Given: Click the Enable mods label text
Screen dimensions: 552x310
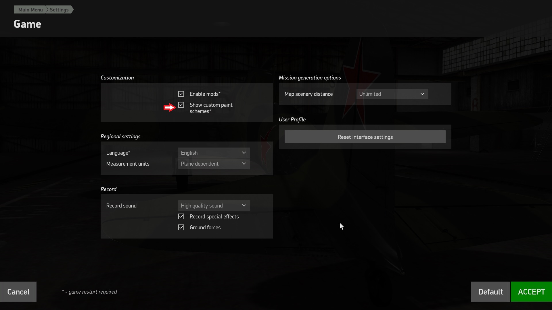Looking at the screenshot, I should pos(205,94).
